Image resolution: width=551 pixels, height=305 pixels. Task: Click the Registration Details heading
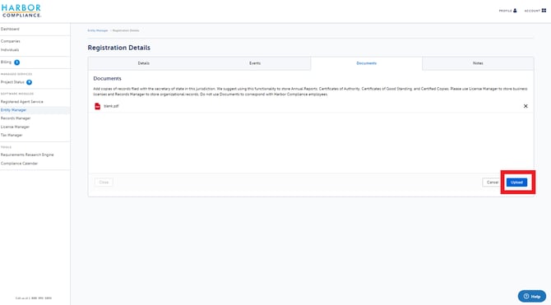(x=119, y=48)
